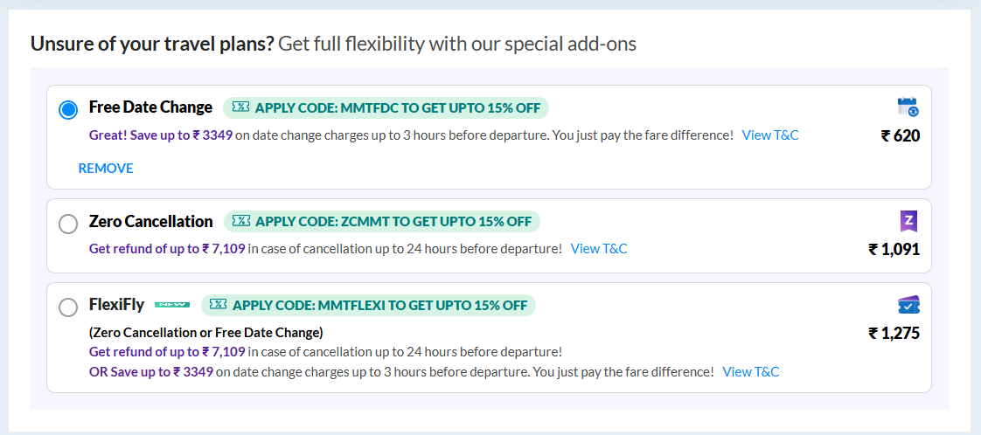The height and width of the screenshot is (435, 981).
Task: Click the ₹ 1,275 FlexiFly price
Action: (894, 333)
